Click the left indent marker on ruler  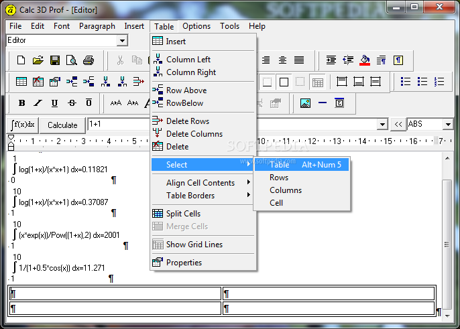coord(11,146)
